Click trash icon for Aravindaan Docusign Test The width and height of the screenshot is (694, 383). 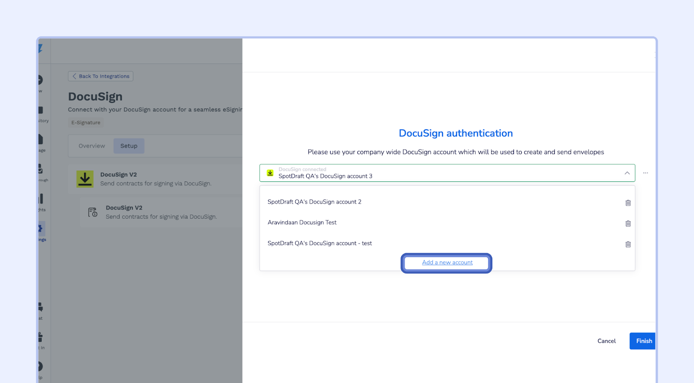628,223
